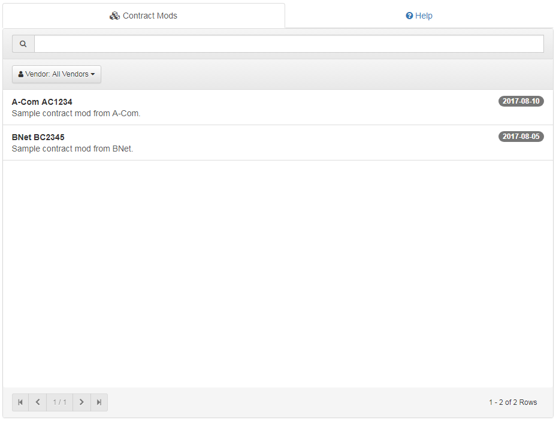The width and height of the screenshot is (556, 424).
Task: Go to the previous page of results
Action: [x=38, y=402]
